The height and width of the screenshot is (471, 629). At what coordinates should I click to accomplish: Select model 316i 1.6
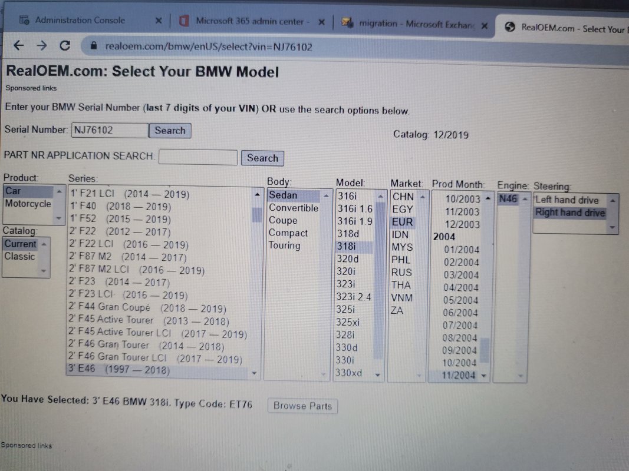pos(355,209)
